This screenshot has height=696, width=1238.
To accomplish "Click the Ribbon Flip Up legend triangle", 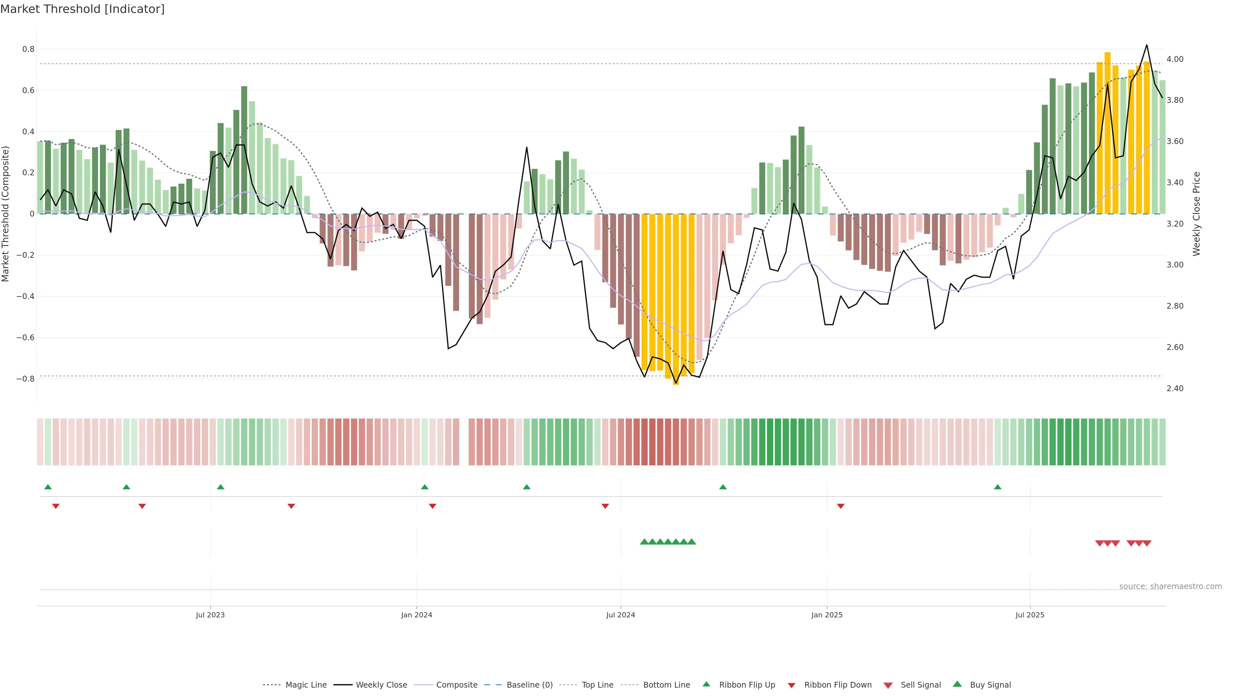I will point(706,684).
